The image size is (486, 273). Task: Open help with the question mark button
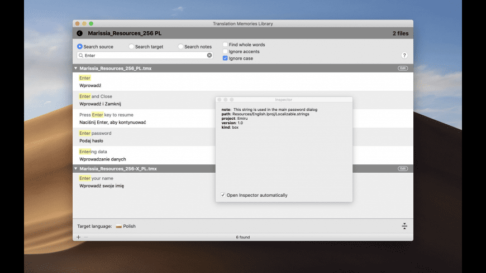pos(404,55)
